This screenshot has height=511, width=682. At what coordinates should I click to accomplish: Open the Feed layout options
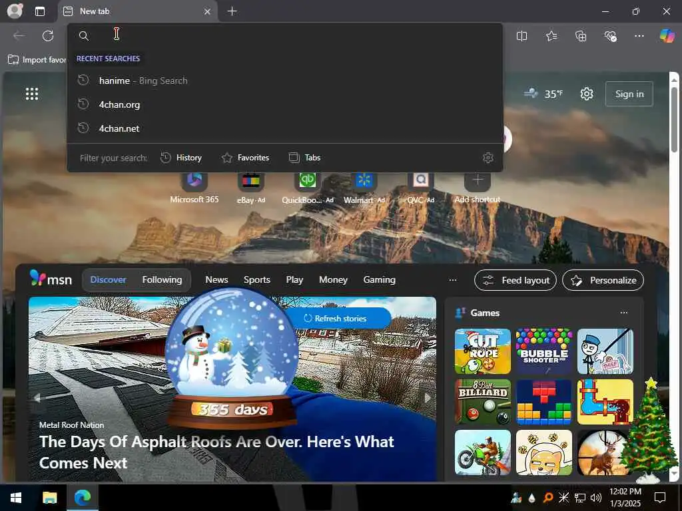[x=516, y=280]
